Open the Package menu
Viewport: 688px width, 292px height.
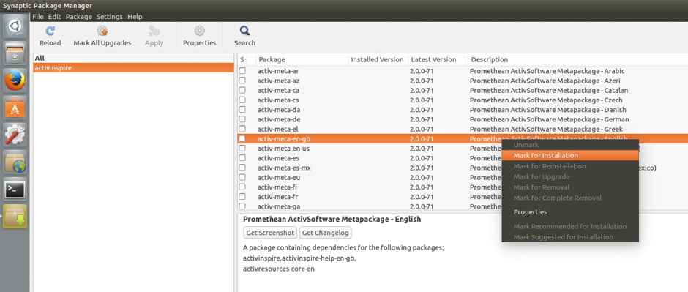79,17
